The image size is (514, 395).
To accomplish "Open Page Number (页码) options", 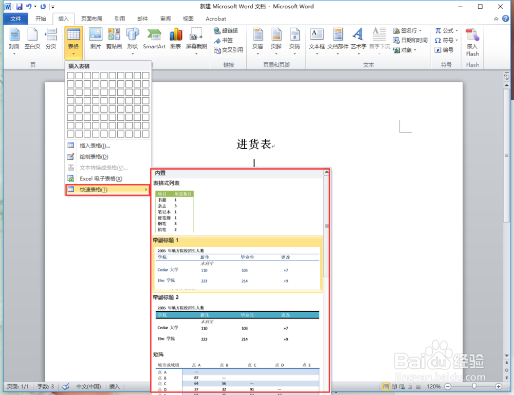I will tap(295, 41).
